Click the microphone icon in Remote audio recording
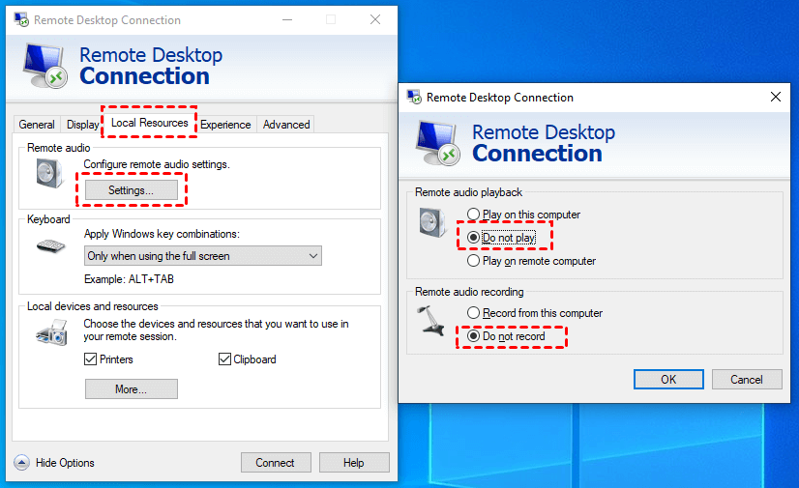 (x=430, y=320)
